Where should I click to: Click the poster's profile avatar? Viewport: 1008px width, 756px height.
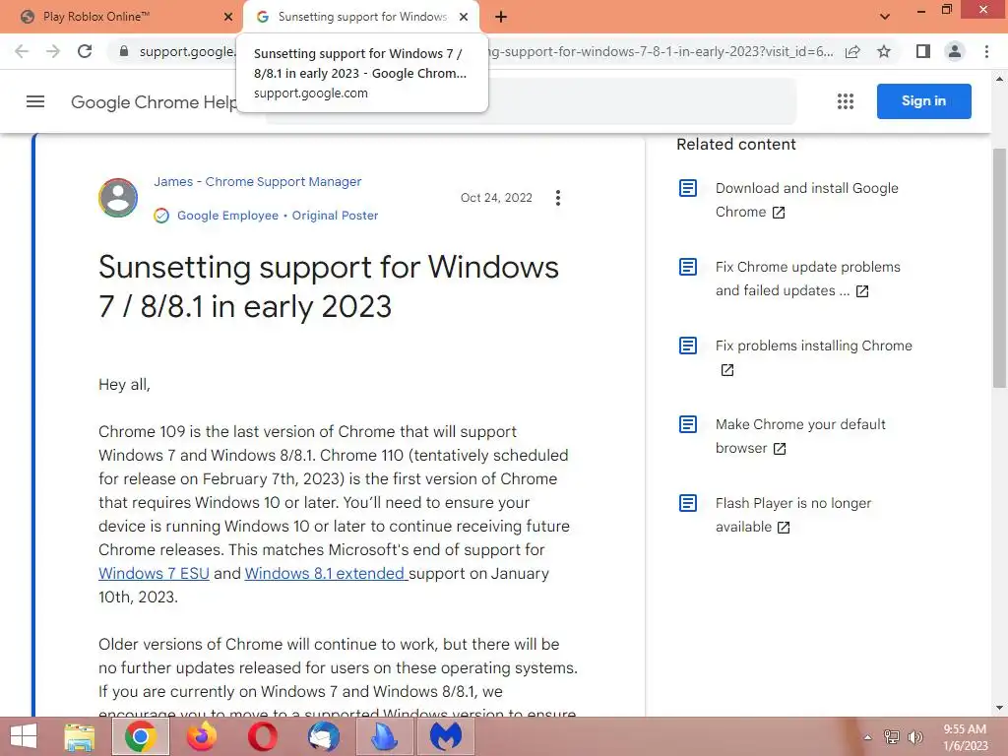pos(118,198)
